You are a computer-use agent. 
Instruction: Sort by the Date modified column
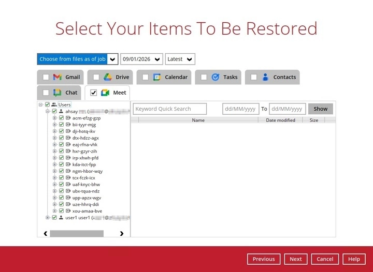coord(280,120)
